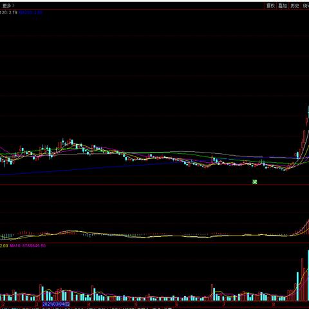The width and height of the screenshot is (309, 309).
Task: Open the 叠加 overlay option
Action: click(x=283, y=6)
